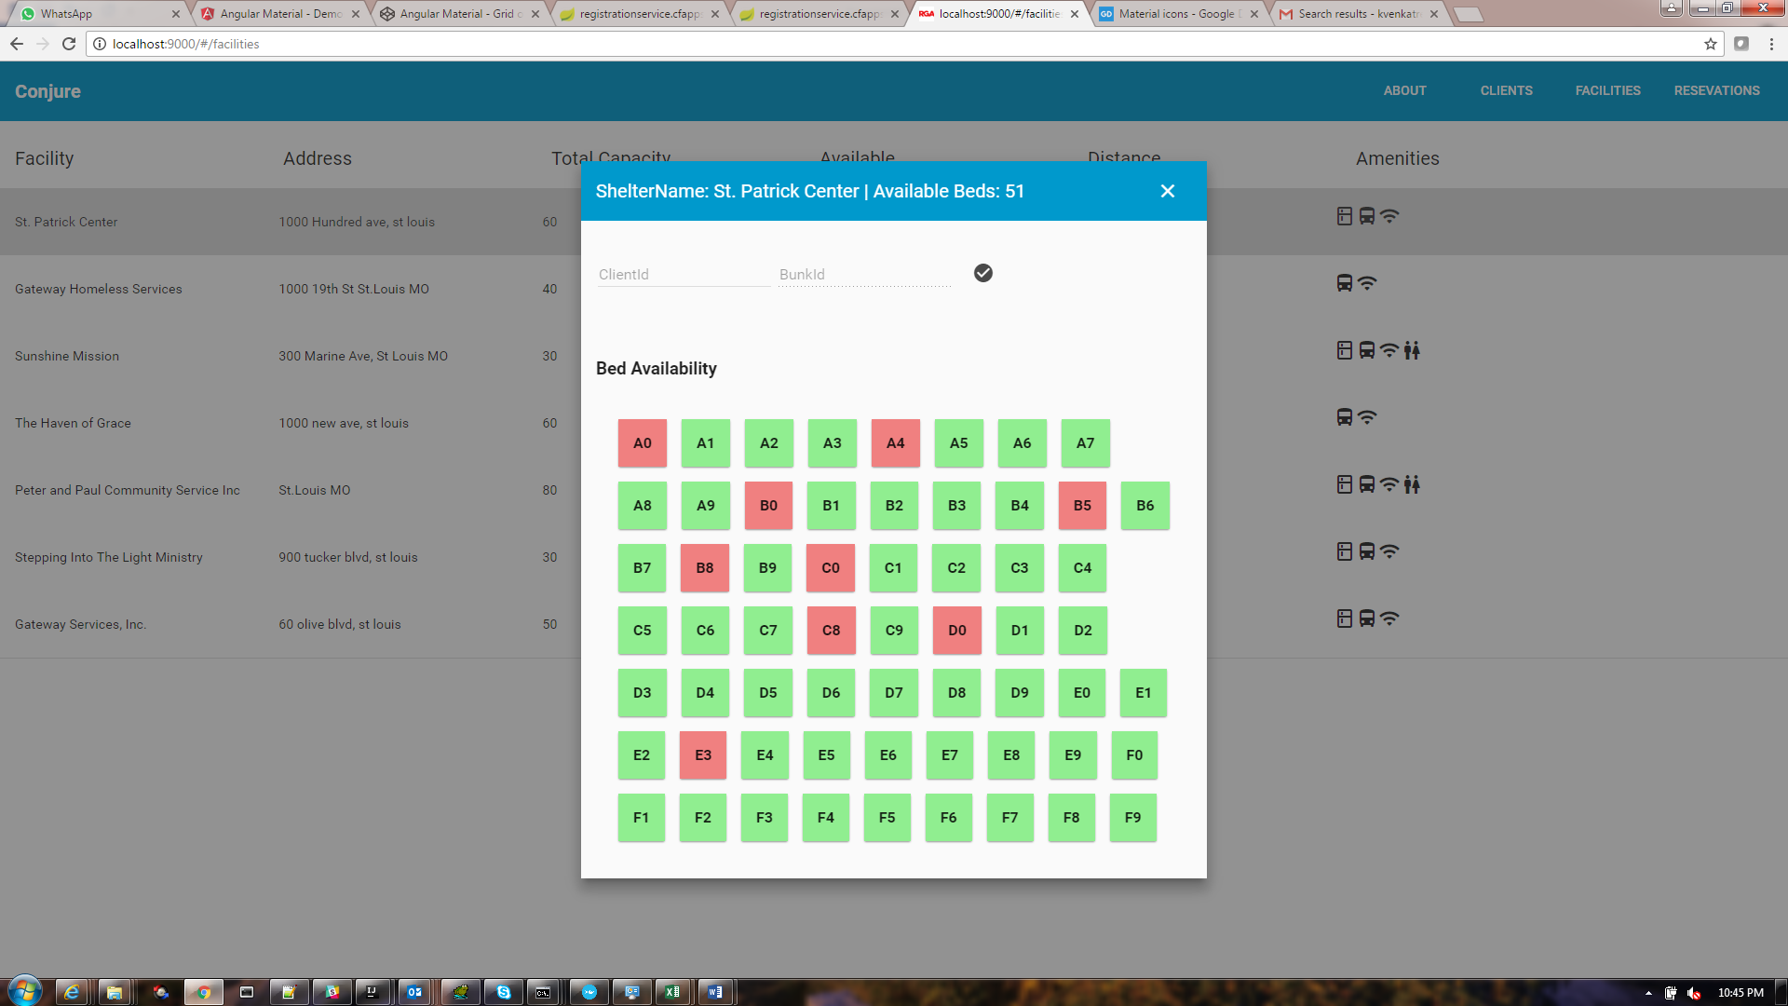Close the St. Patrick Center dialog

pos(1167,191)
